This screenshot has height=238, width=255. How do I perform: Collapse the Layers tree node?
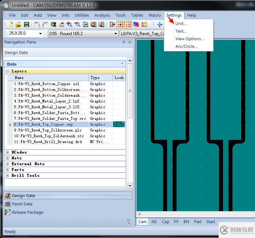click(x=7, y=71)
